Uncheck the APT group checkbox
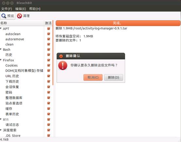Screen dimensions: 181x142 coord(49,28)
